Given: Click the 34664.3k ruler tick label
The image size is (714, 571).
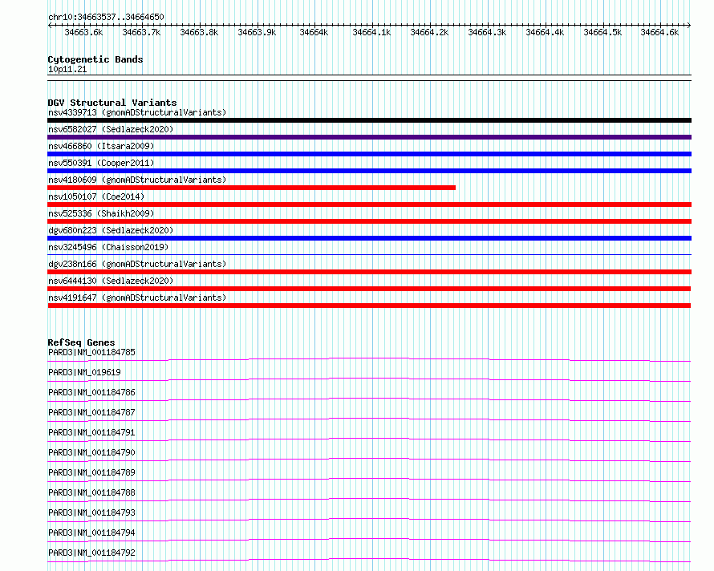Looking at the screenshot, I should click(487, 32).
